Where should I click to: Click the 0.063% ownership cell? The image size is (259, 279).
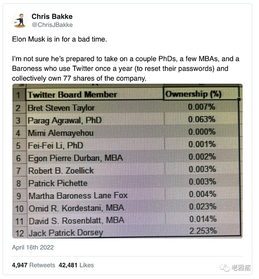tap(201, 119)
